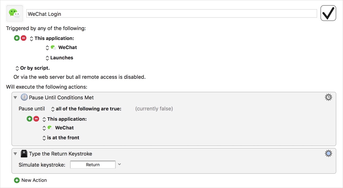The image size is (343, 188).
Task: Click the clock icon of Pause action
Action: click(x=24, y=97)
